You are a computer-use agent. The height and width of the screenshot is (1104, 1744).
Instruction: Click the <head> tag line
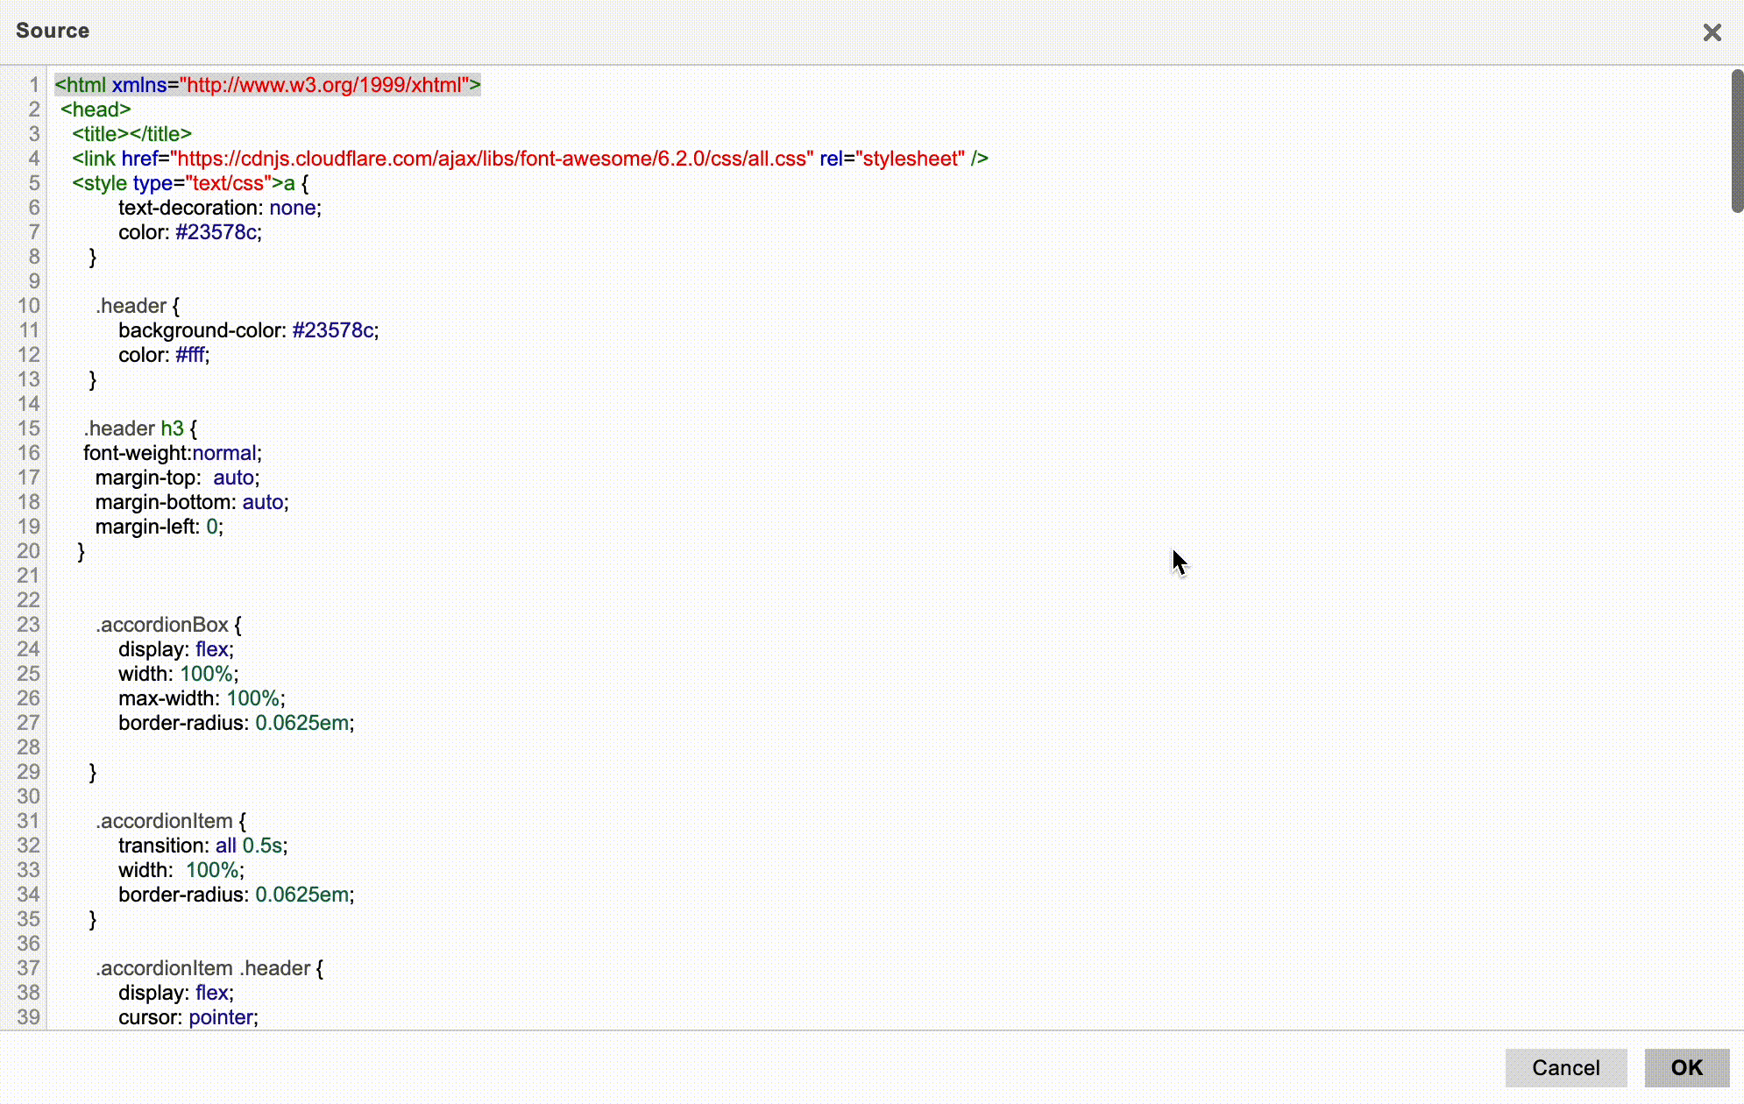click(x=96, y=110)
